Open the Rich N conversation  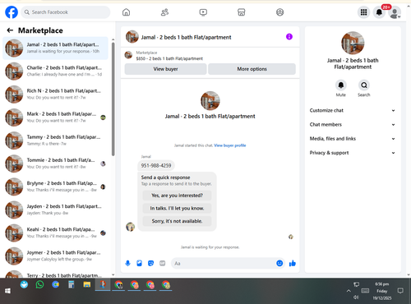[55, 94]
